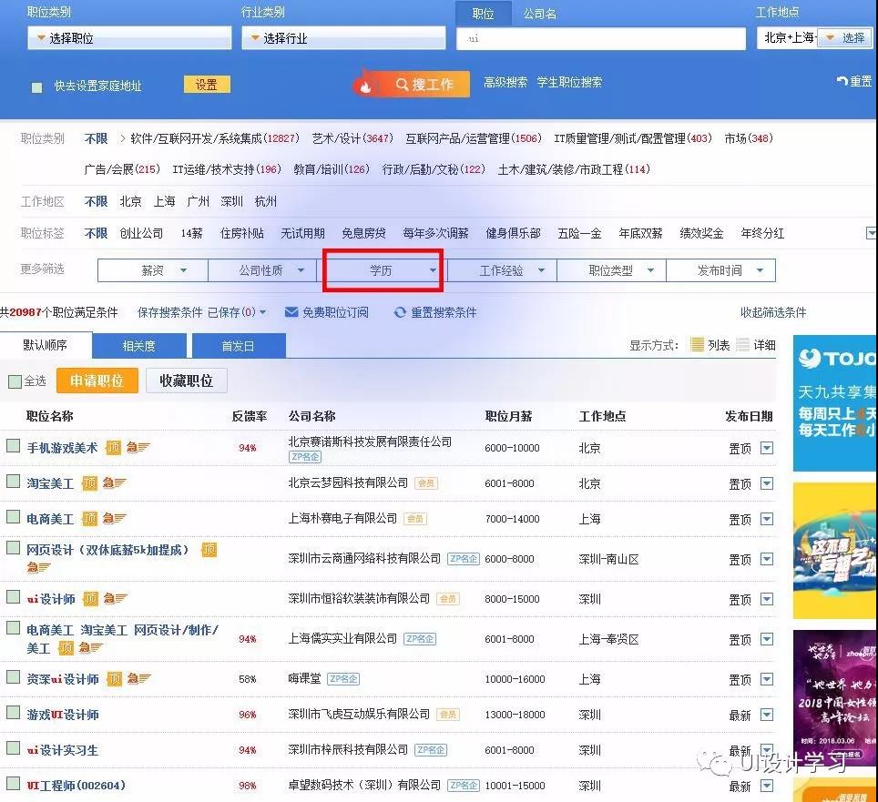This screenshot has height=802, width=878.
Task: Expand row arrow icon for 手机游戏美术
Action: 766,448
